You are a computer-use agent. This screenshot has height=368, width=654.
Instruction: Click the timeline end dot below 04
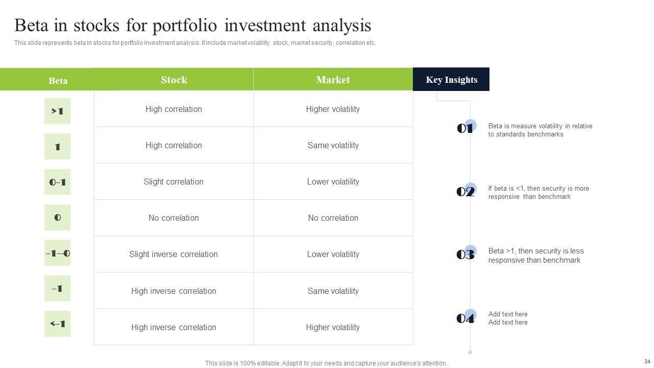coord(471,352)
